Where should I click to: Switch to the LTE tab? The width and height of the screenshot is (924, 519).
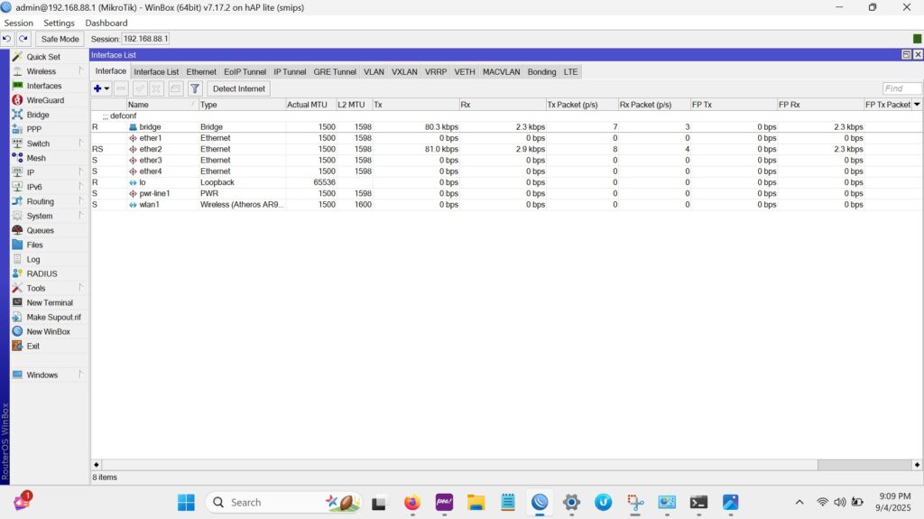click(x=570, y=72)
